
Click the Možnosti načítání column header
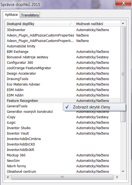tap(97, 24)
